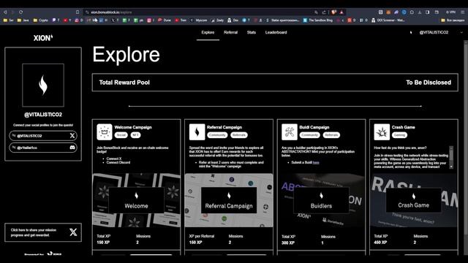The height and width of the screenshot is (263, 468).
Task: Click the VPN button in toolbar
Action: 450,12
